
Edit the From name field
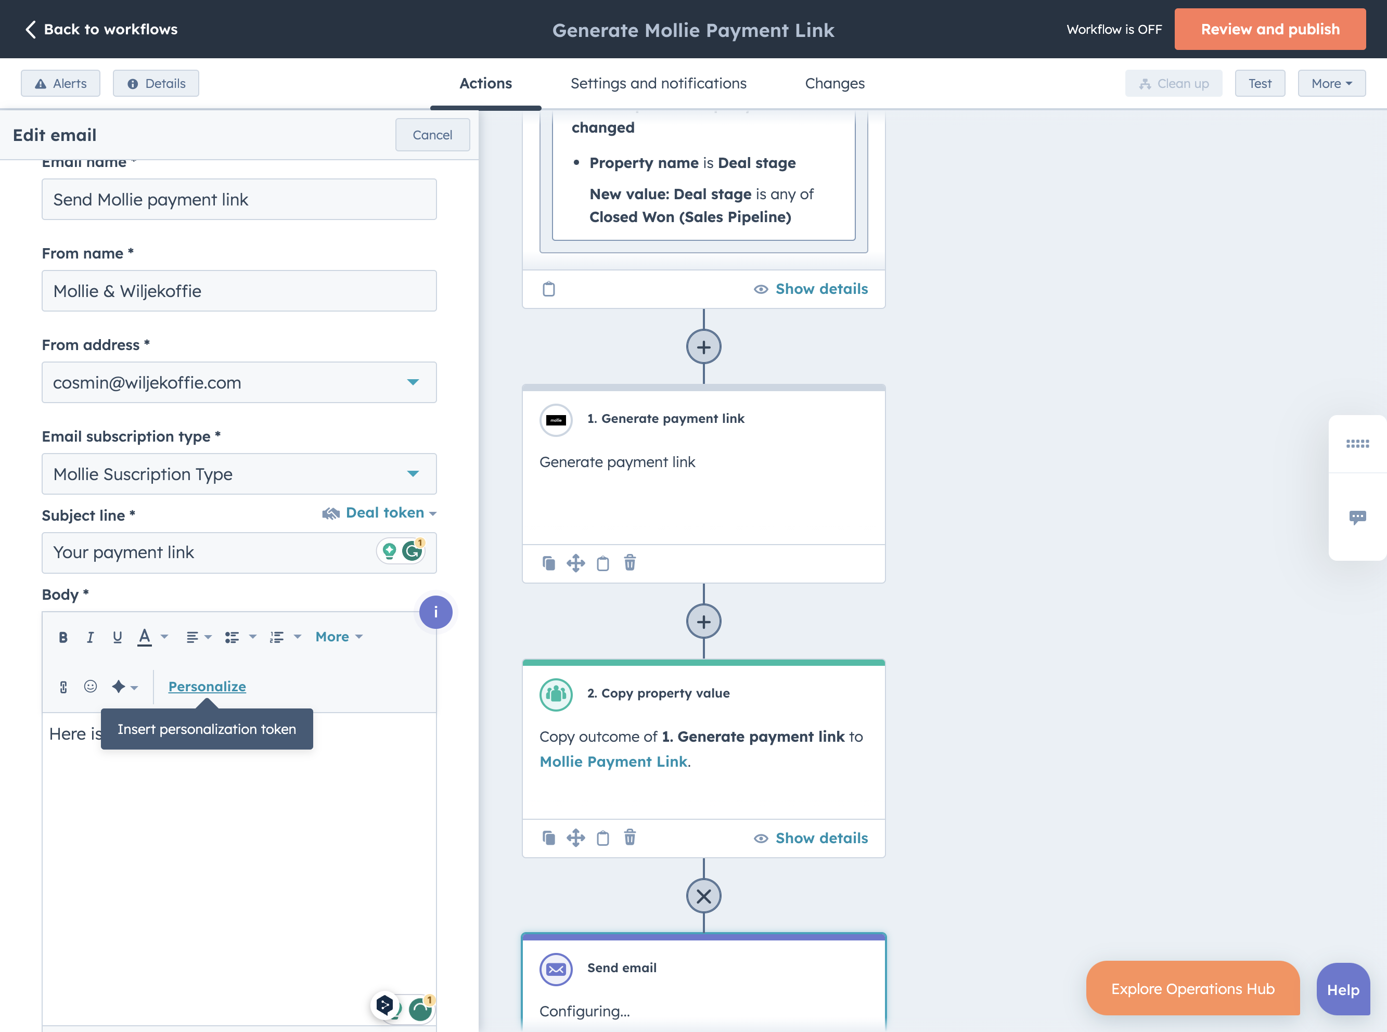coord(239,291)
